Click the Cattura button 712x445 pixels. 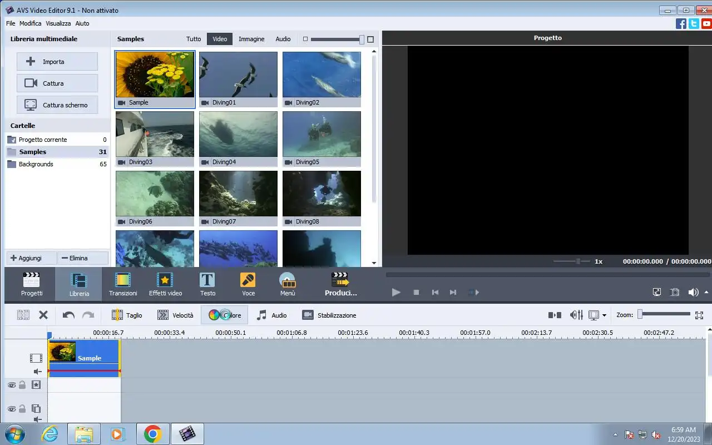[57, 83]
